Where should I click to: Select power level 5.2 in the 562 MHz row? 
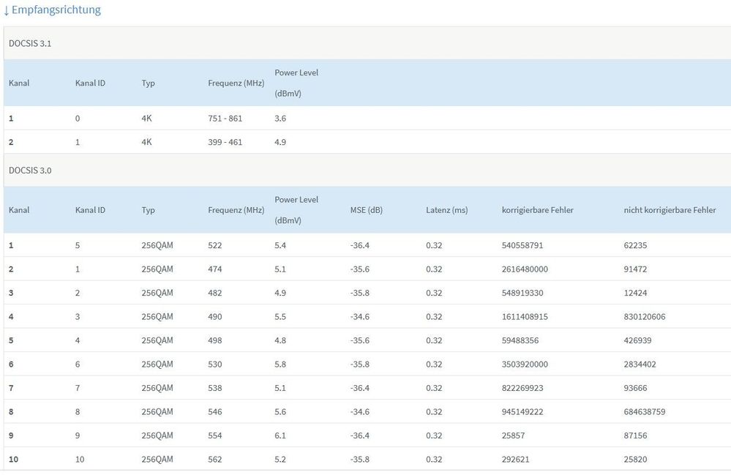[x=280, y=459]
